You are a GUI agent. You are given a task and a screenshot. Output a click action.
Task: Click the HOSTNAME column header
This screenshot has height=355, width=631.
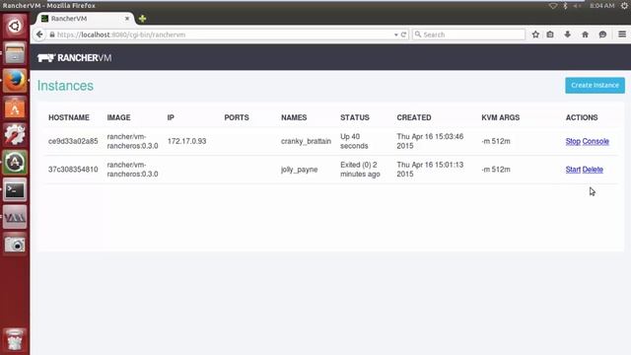[69, 117]
